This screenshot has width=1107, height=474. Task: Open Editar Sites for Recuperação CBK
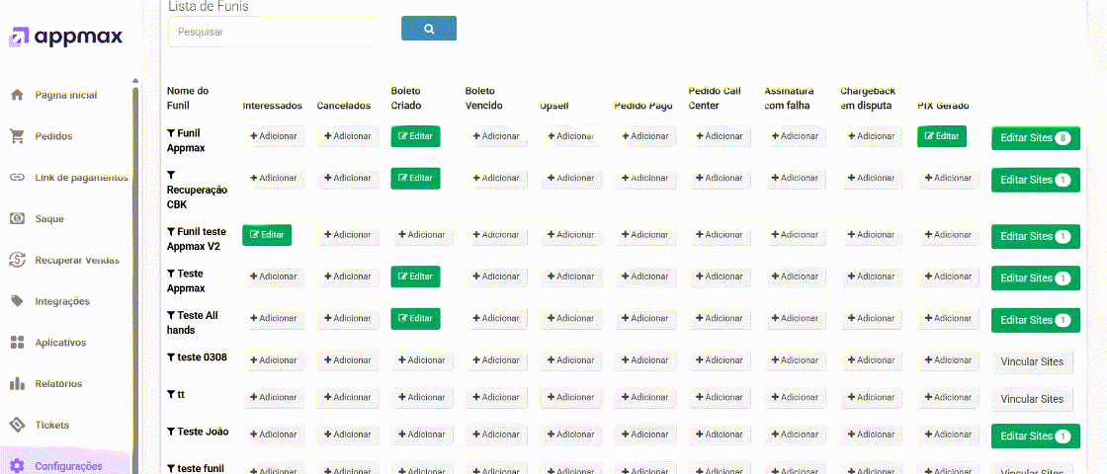coord(1035,180)
